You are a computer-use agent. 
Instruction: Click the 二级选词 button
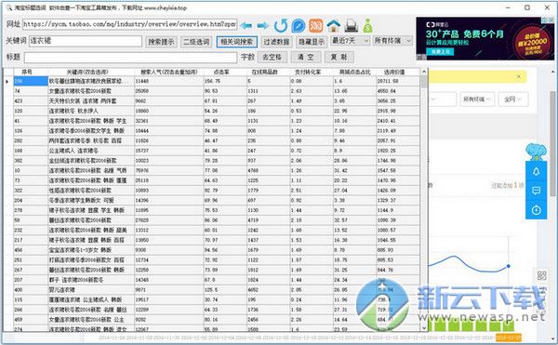click(196, 42)
